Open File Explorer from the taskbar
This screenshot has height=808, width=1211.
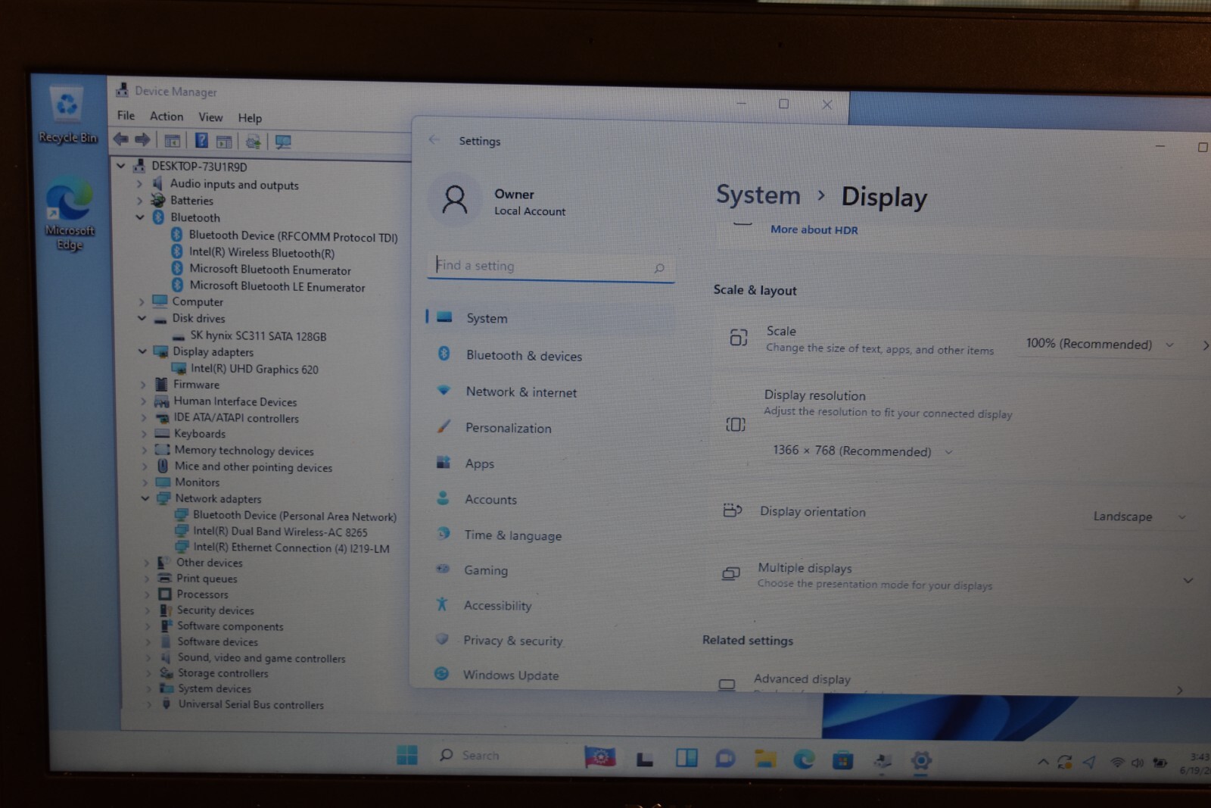[x=765, y=758]
